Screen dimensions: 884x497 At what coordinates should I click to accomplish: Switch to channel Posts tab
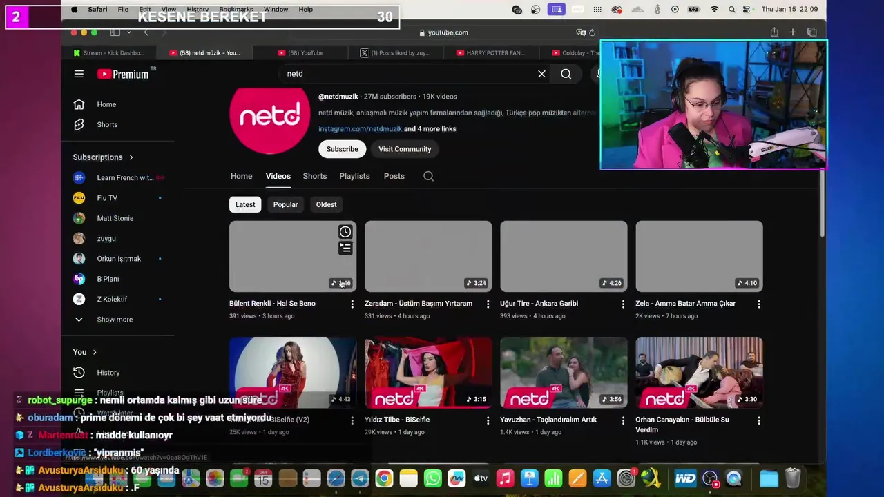pos(394,176)
